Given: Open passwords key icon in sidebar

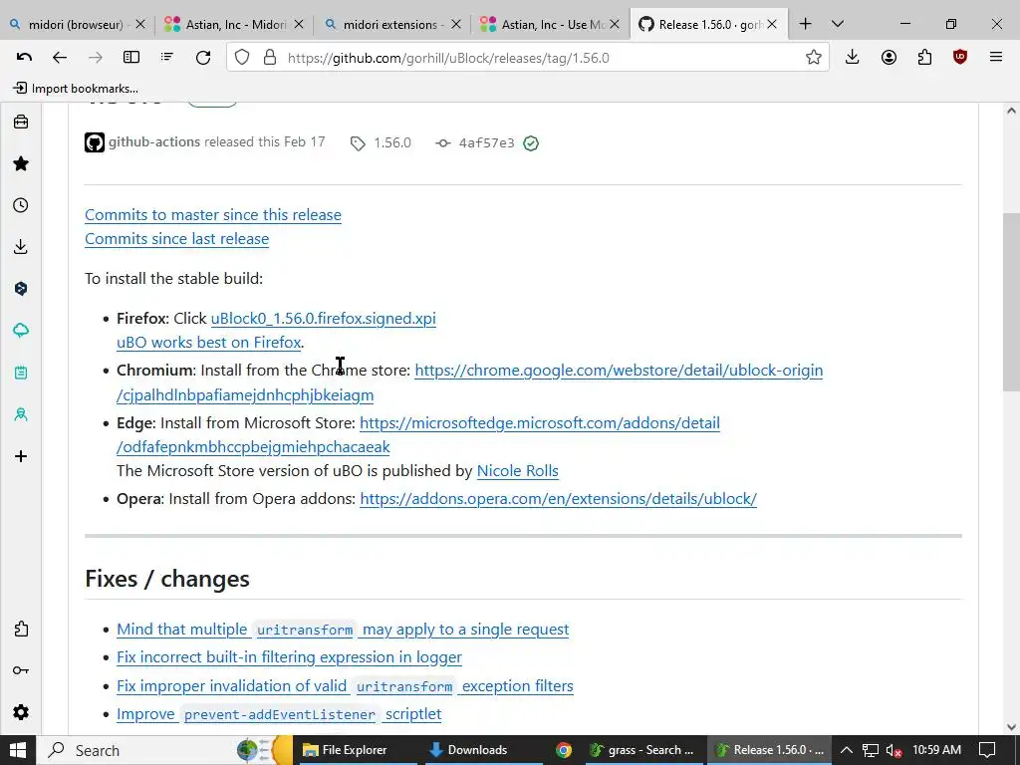Looking at the screenshot, I should (x=21, y=670).
